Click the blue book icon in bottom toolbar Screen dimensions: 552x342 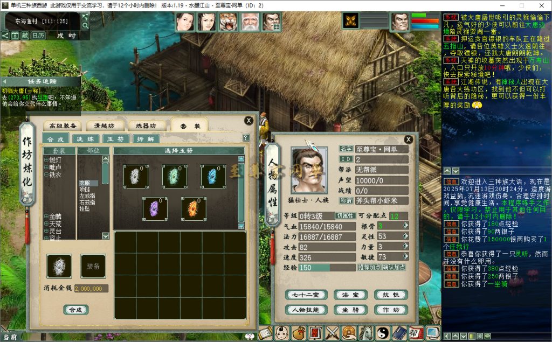(399, 333)
